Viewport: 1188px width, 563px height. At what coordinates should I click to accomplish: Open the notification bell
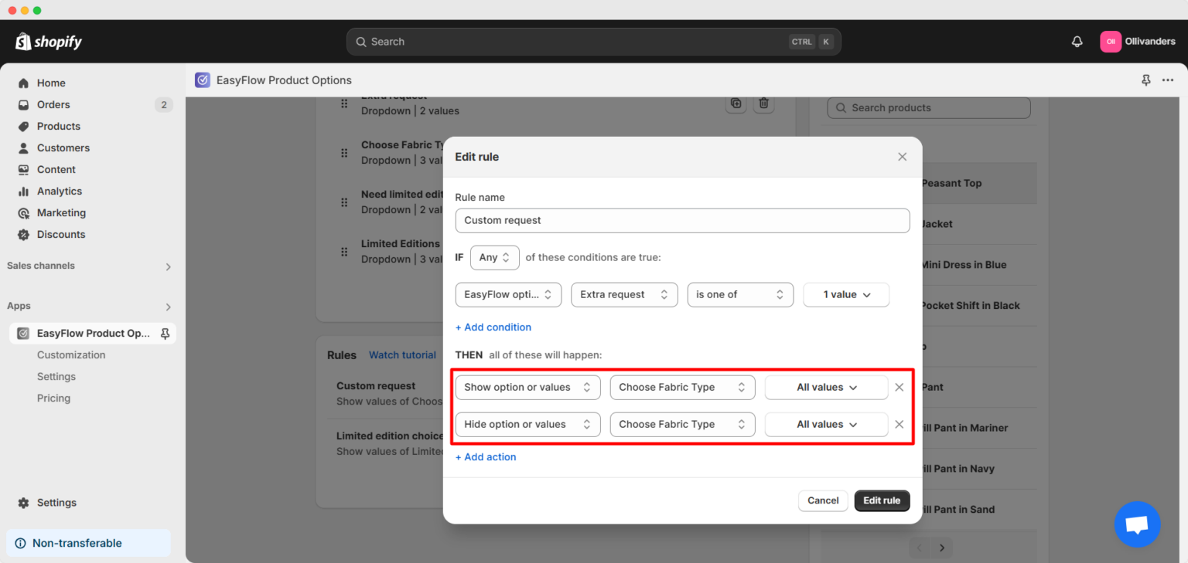point(1077,41)
